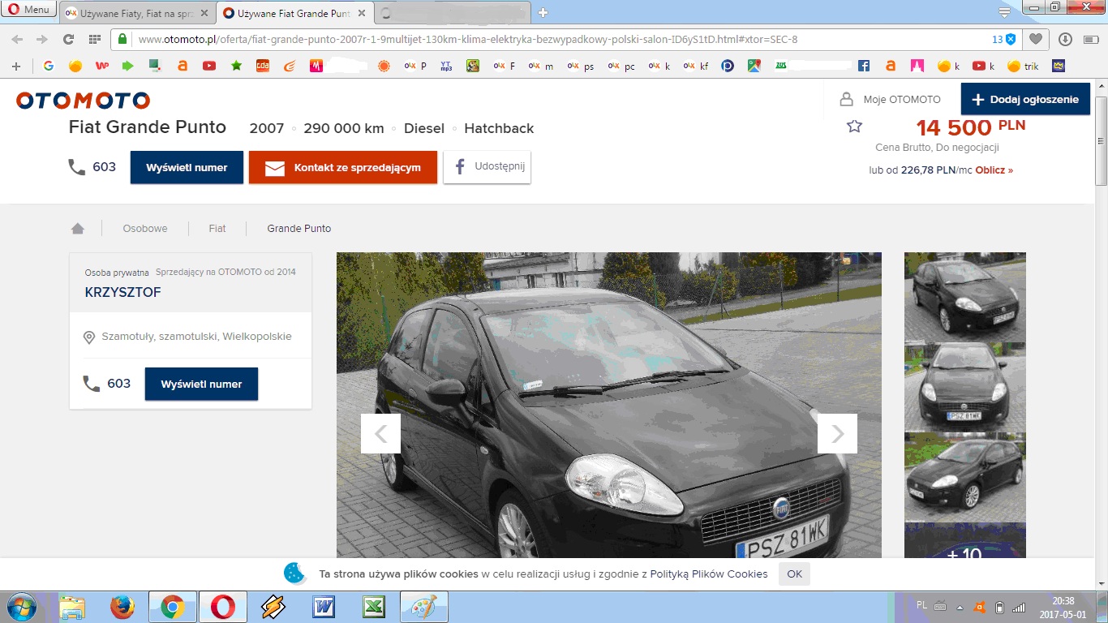Open the Opera Menu
The height and width of the screenshot is (623, 1108).
point(29,11)
